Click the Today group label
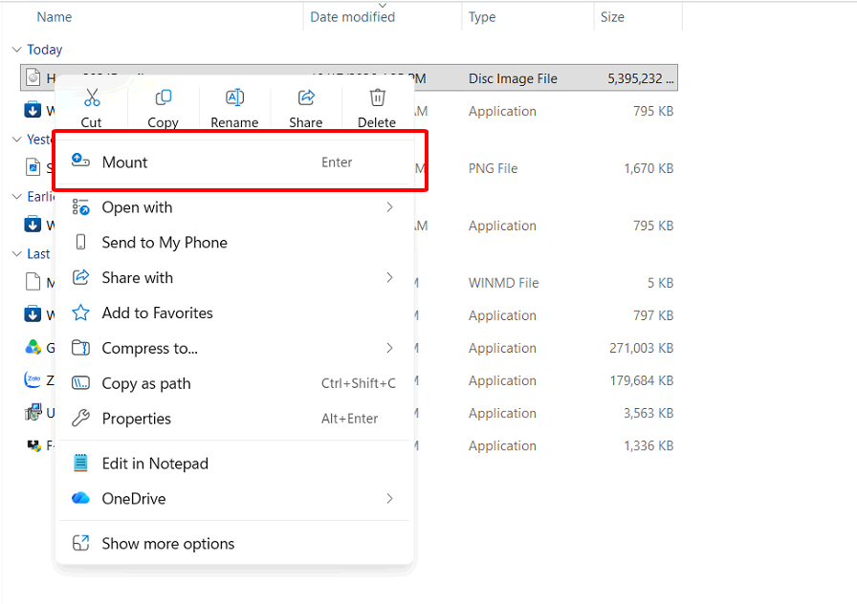857x604 pixels. 45,50
